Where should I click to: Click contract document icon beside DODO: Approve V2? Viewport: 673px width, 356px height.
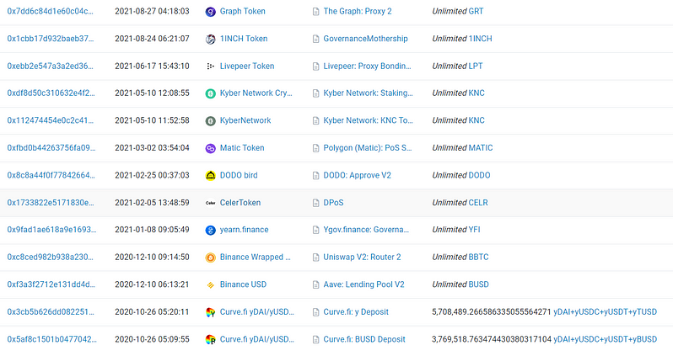click(x=316, y=176)
